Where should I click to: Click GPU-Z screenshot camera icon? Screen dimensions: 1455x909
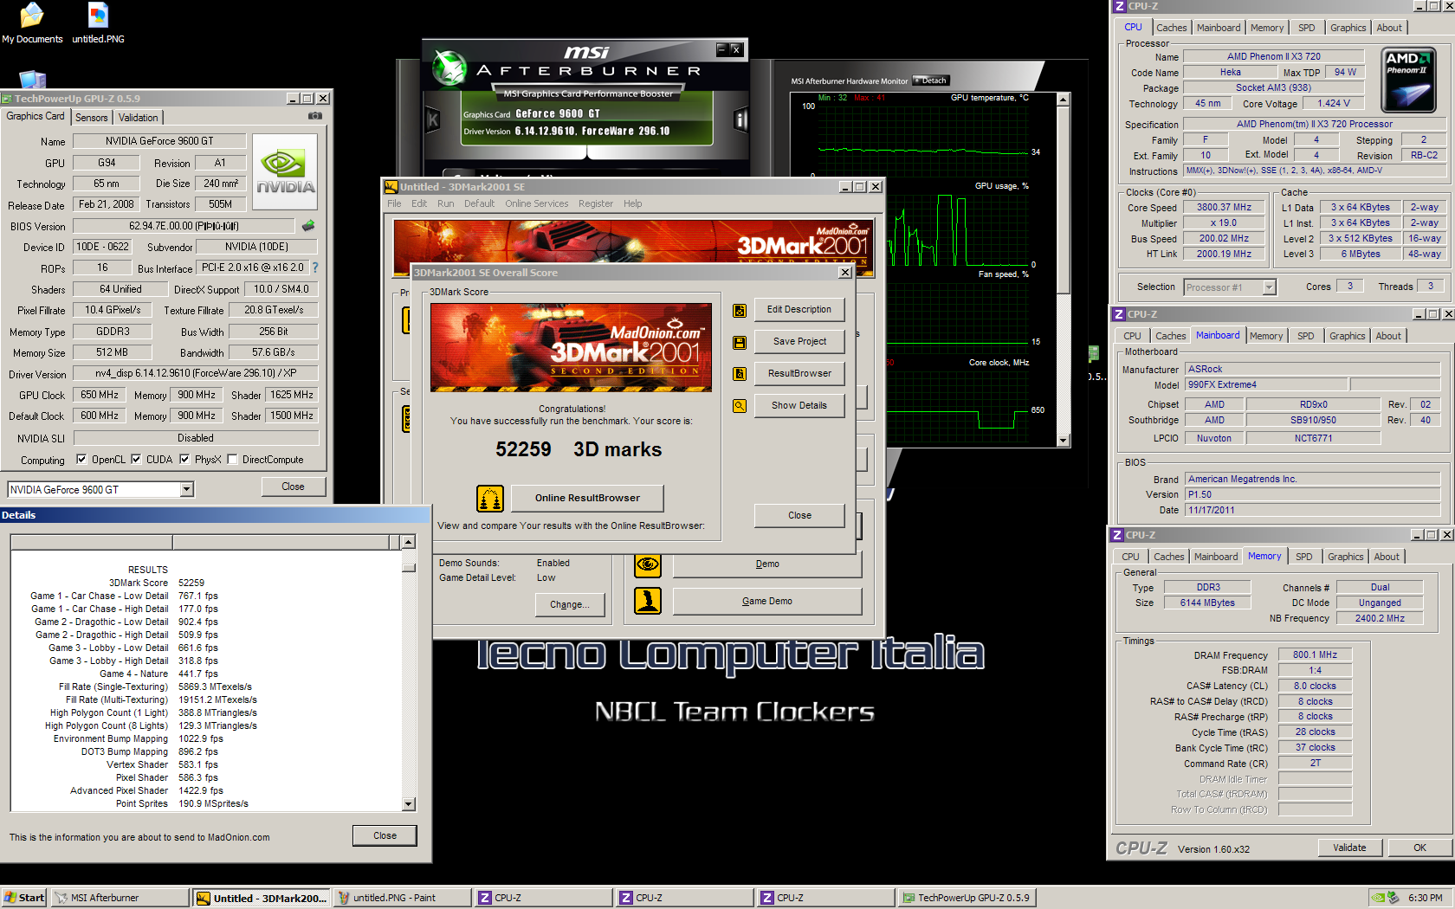[x=315, y=116]
